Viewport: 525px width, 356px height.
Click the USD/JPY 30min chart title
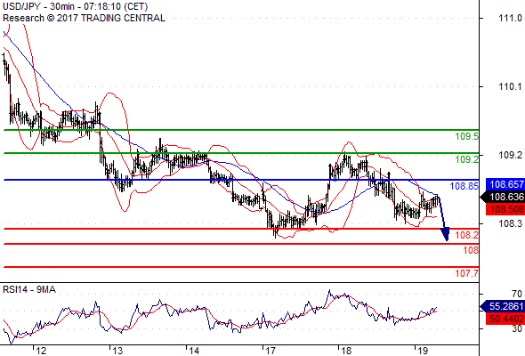tap(76, 6)
